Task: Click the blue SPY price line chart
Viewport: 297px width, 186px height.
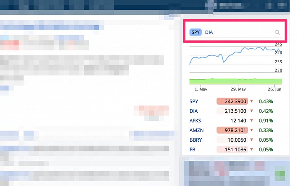Action: [x=236, y=55]
